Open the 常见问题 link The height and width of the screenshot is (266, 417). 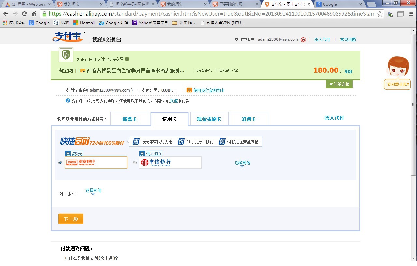click(348, 39)
